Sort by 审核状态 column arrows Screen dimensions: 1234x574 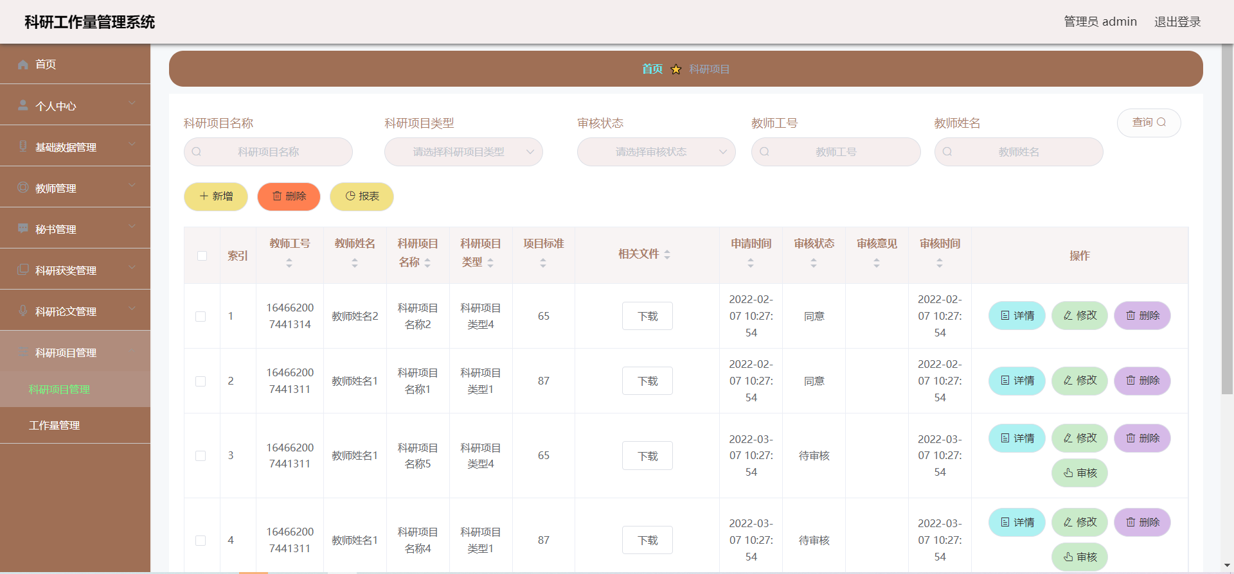pyautogui.click(x=814, y=263)
